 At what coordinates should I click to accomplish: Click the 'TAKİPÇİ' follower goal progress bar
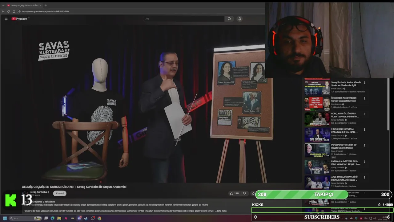click(324, 195)
